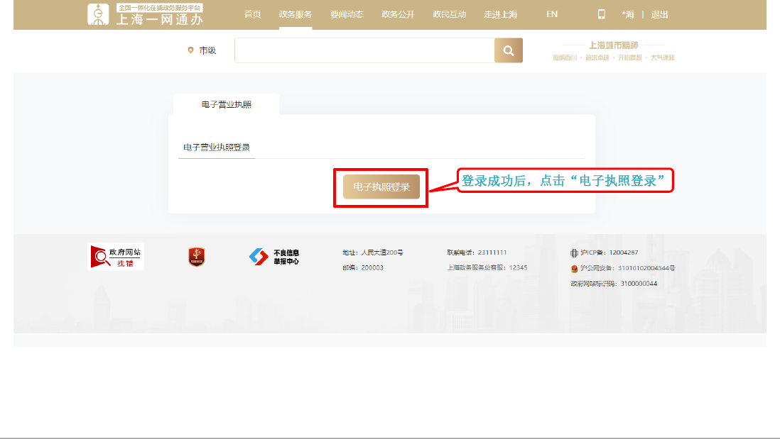Go to 首页 in the navigation bar
Image resolution: width=780 pixels, height=439 pixels.
click(x=252, y=14)
